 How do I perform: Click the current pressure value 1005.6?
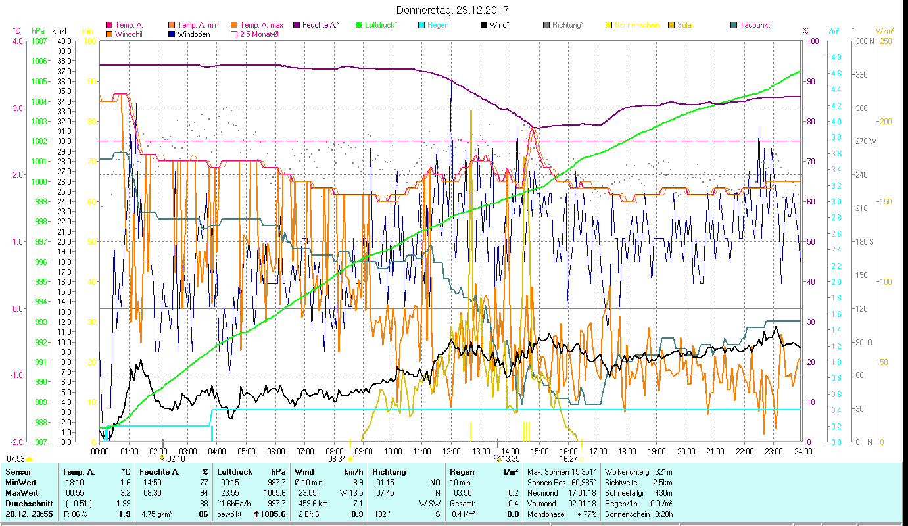pos(274,514)
